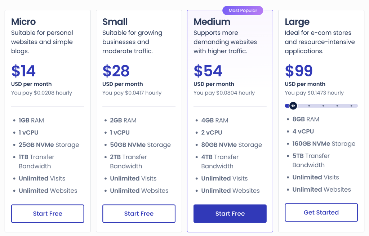
Task: Click the left-right arrows icon on the slider handle
Action: 293,106
